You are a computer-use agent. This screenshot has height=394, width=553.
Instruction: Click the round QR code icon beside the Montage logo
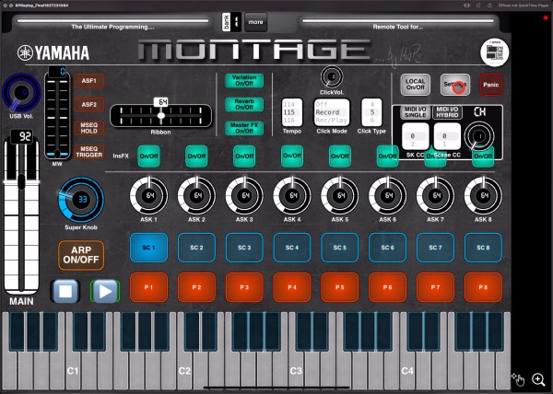pos(494,52)
